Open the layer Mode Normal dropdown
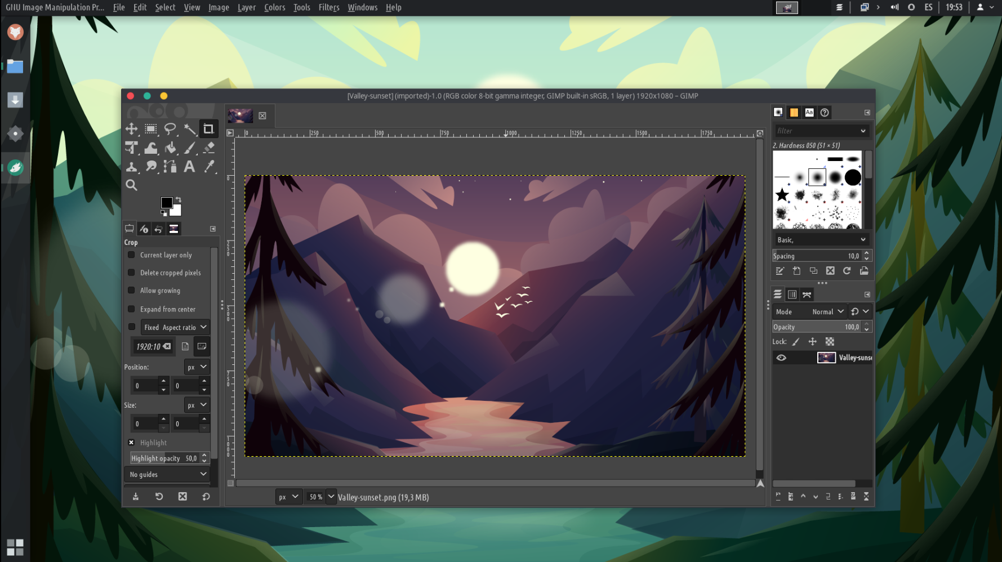Viewport: 1002px width, 562px height. (x=827, y=311)
